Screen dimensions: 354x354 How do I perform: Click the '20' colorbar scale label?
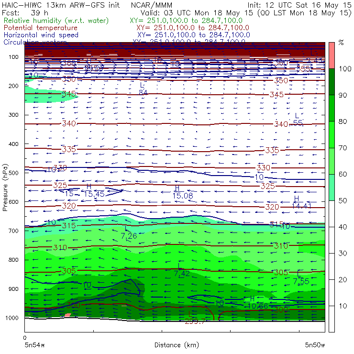[x=343, y=280]
